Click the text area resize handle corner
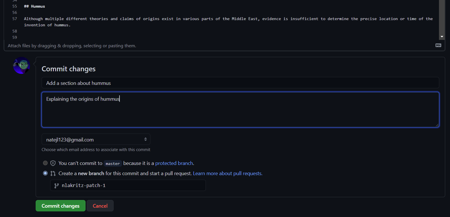Screen dimensions: 450x217 click(x=437, y=125)
